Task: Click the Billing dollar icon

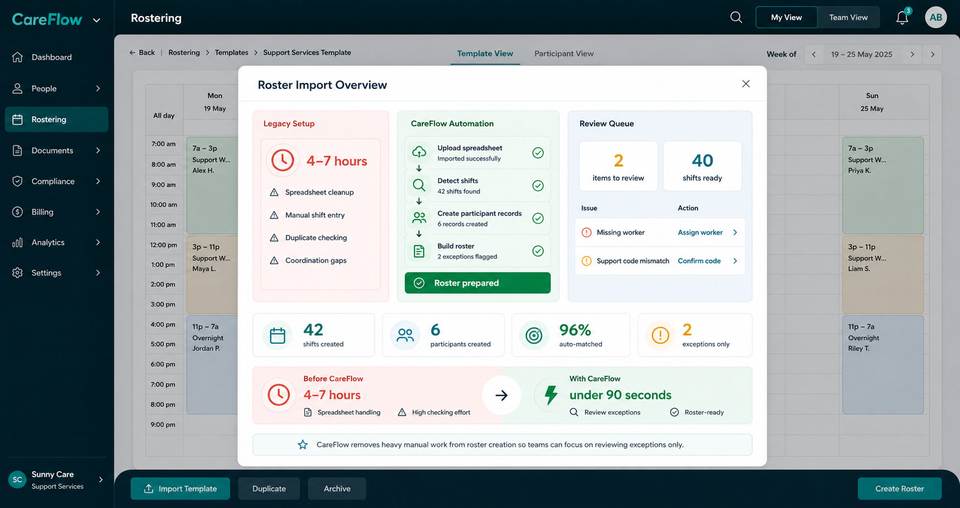Action: (17, 212)
